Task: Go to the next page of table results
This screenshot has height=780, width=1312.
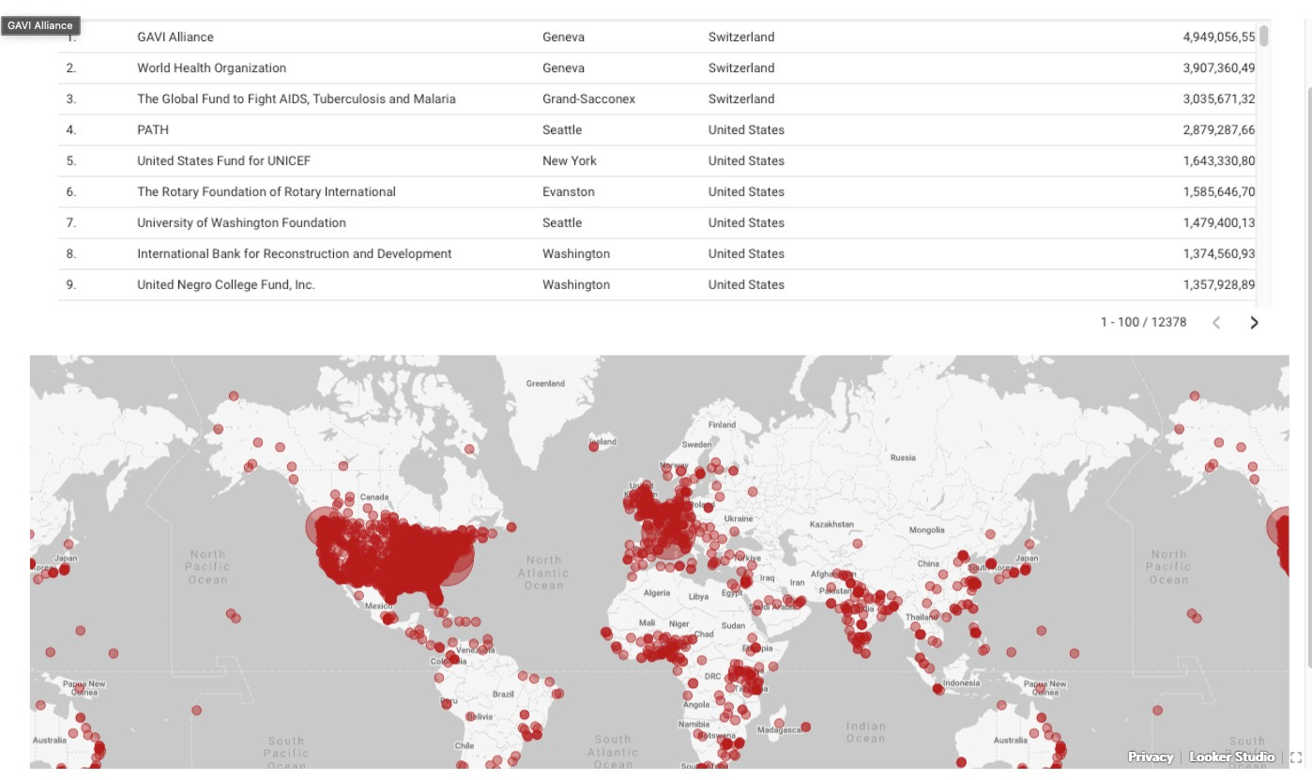Action: (x=1254, y=323)
